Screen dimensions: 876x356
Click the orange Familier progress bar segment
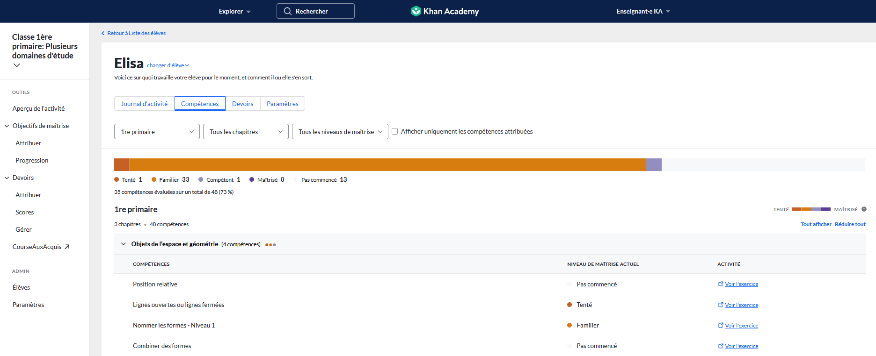(388, 164)
